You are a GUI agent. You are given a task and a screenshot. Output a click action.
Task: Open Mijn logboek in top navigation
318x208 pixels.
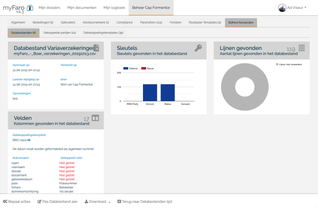click(x=114, y=8)
